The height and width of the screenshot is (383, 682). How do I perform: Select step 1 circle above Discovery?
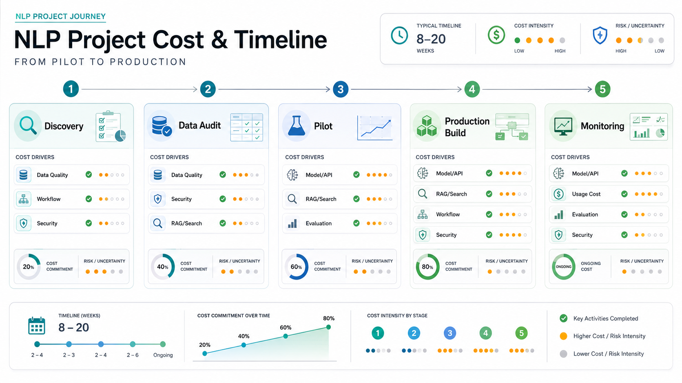pyautogui.click(x=71, y=89)
